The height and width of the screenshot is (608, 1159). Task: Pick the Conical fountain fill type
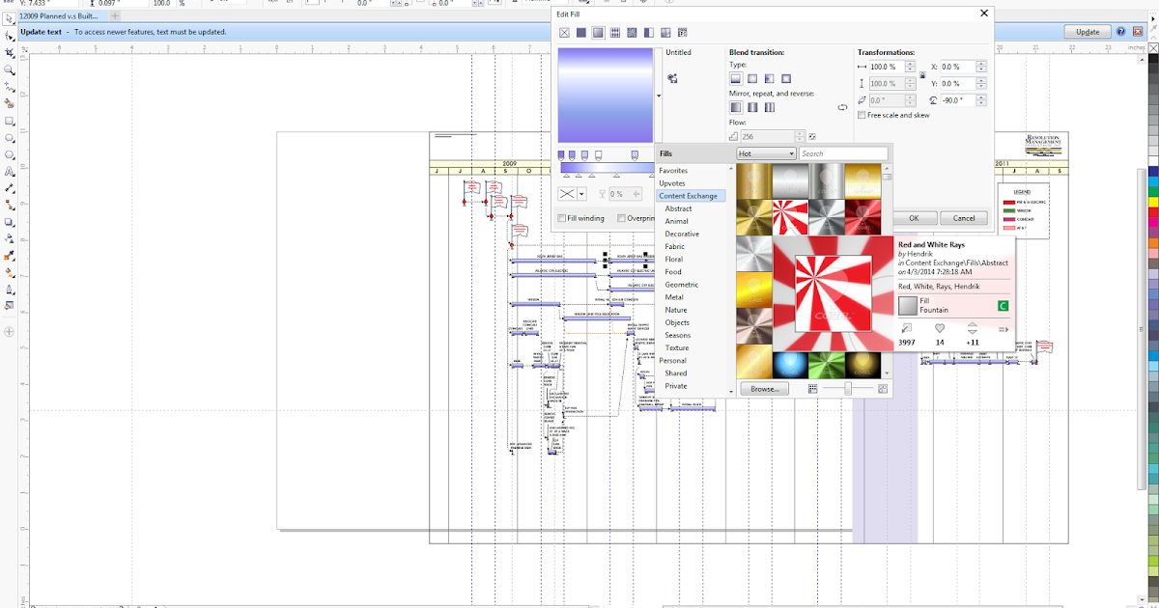[769, 78]
